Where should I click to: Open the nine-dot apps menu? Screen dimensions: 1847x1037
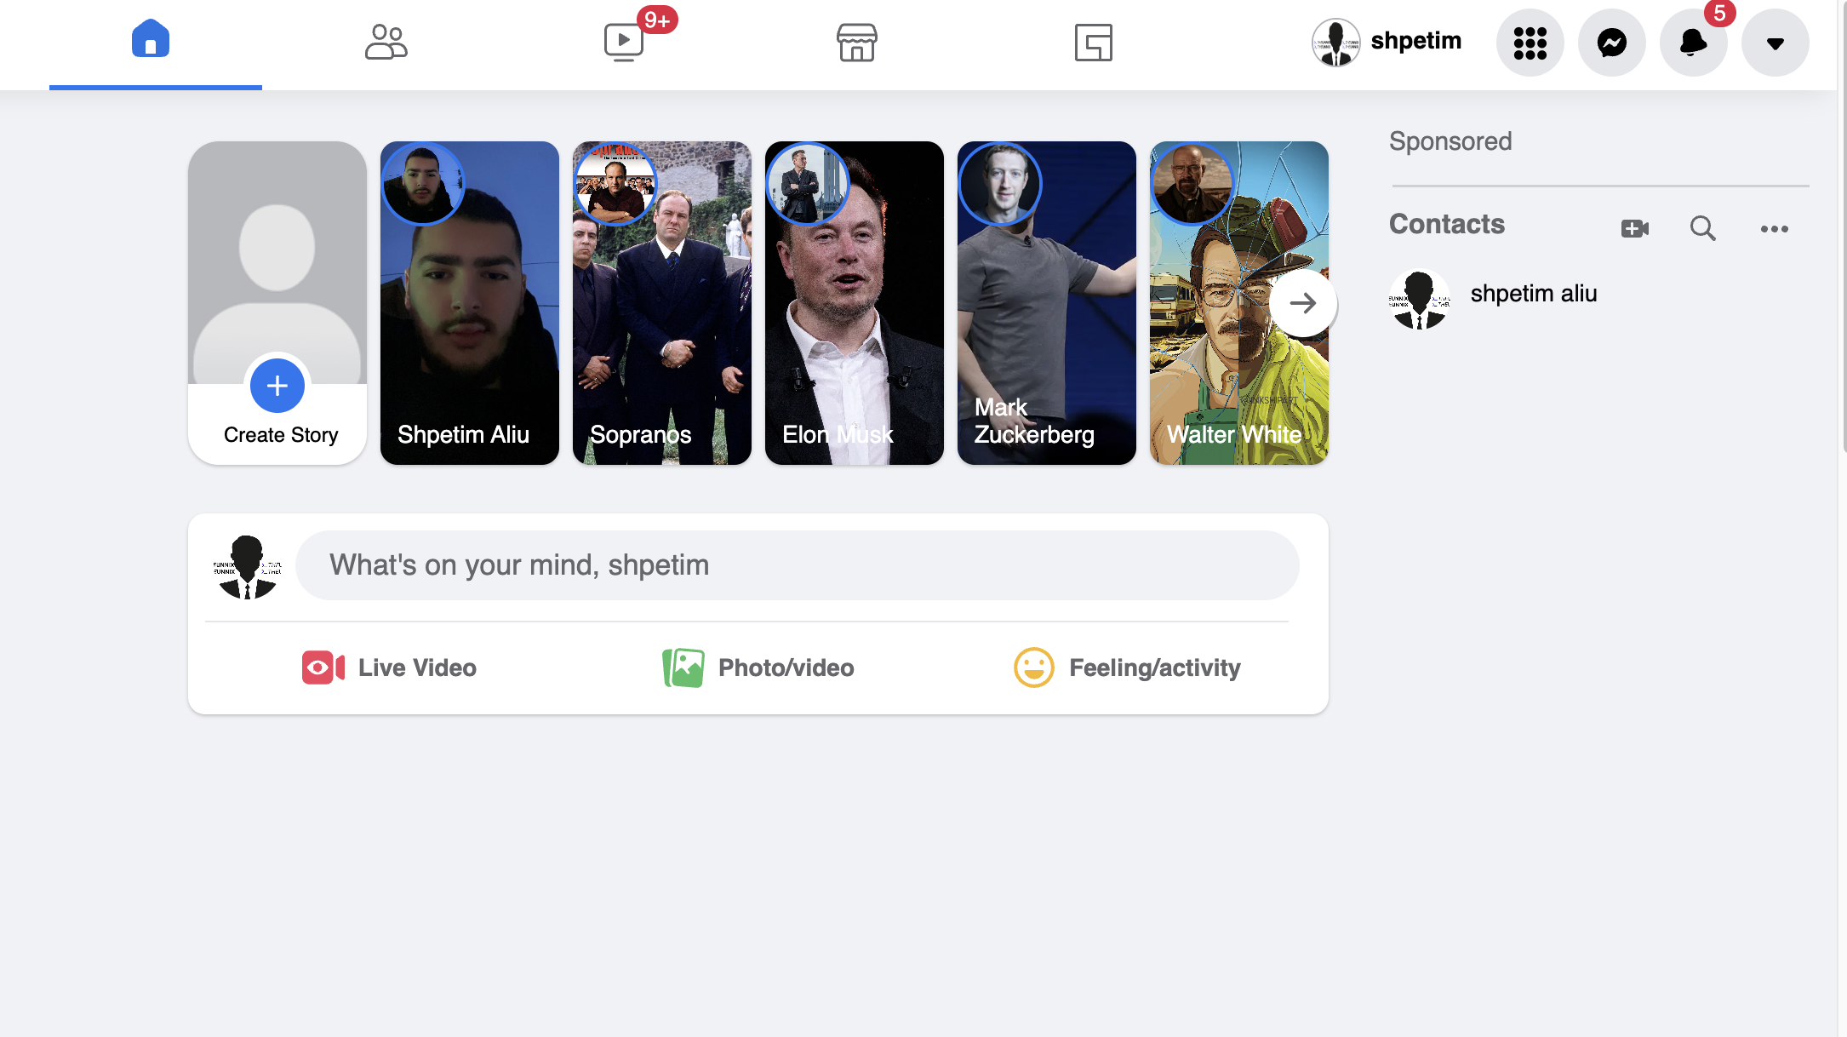tap(1530, 43)
